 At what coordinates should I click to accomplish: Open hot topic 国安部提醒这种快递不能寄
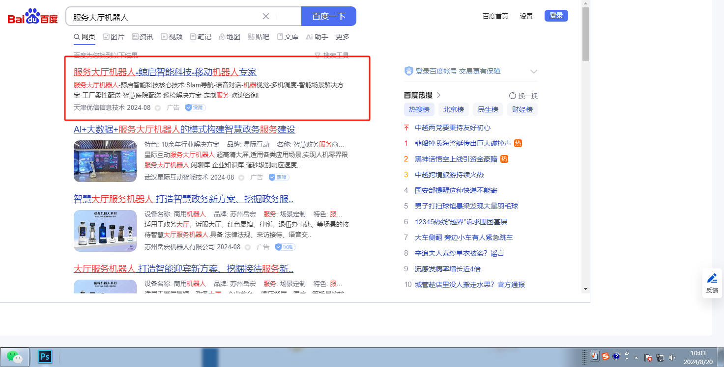coord(456,190)
